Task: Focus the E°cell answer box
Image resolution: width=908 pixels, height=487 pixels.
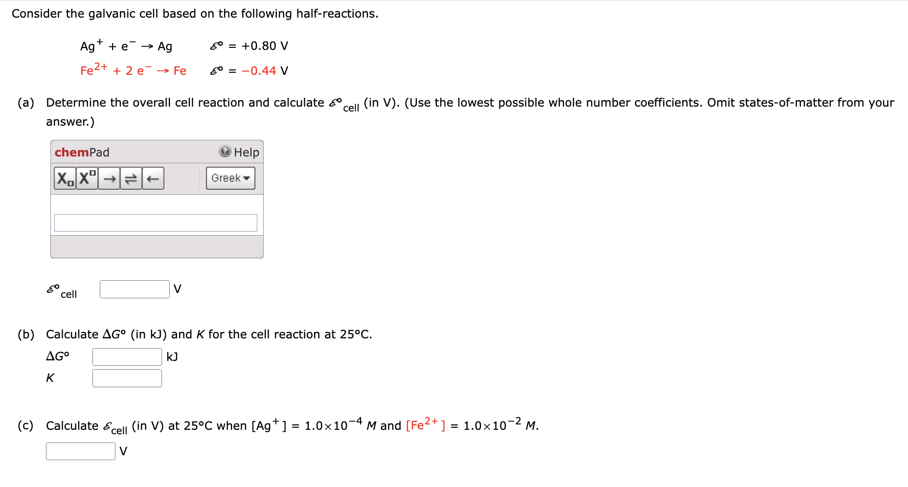Action: click(x=134, y=289)
